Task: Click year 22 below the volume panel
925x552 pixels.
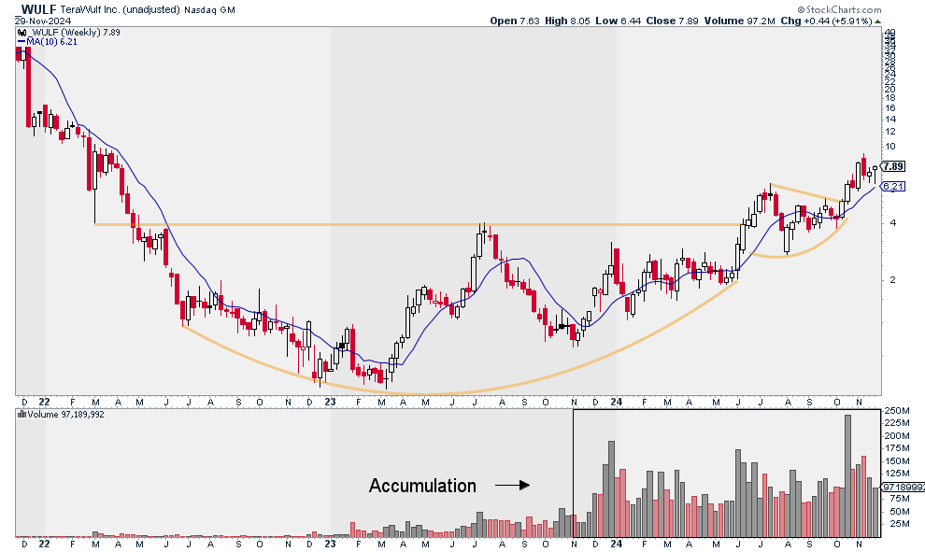Action: point(44,544)
